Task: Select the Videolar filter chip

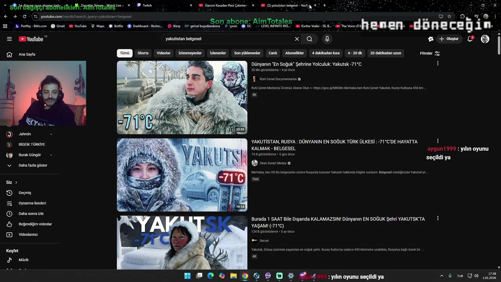Action: [x=164, y=53]
